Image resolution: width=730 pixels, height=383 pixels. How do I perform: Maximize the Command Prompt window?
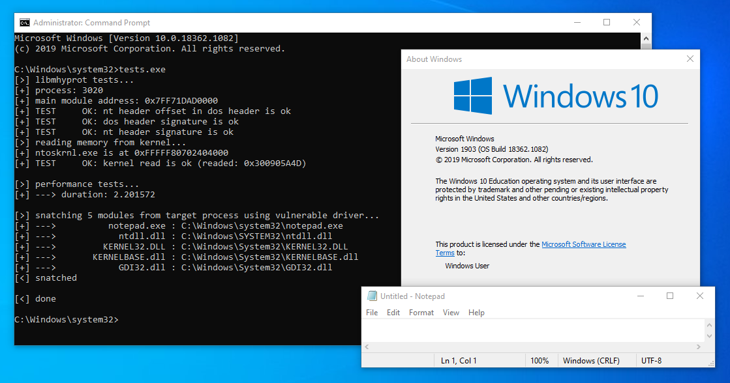[x=607, y=22]
